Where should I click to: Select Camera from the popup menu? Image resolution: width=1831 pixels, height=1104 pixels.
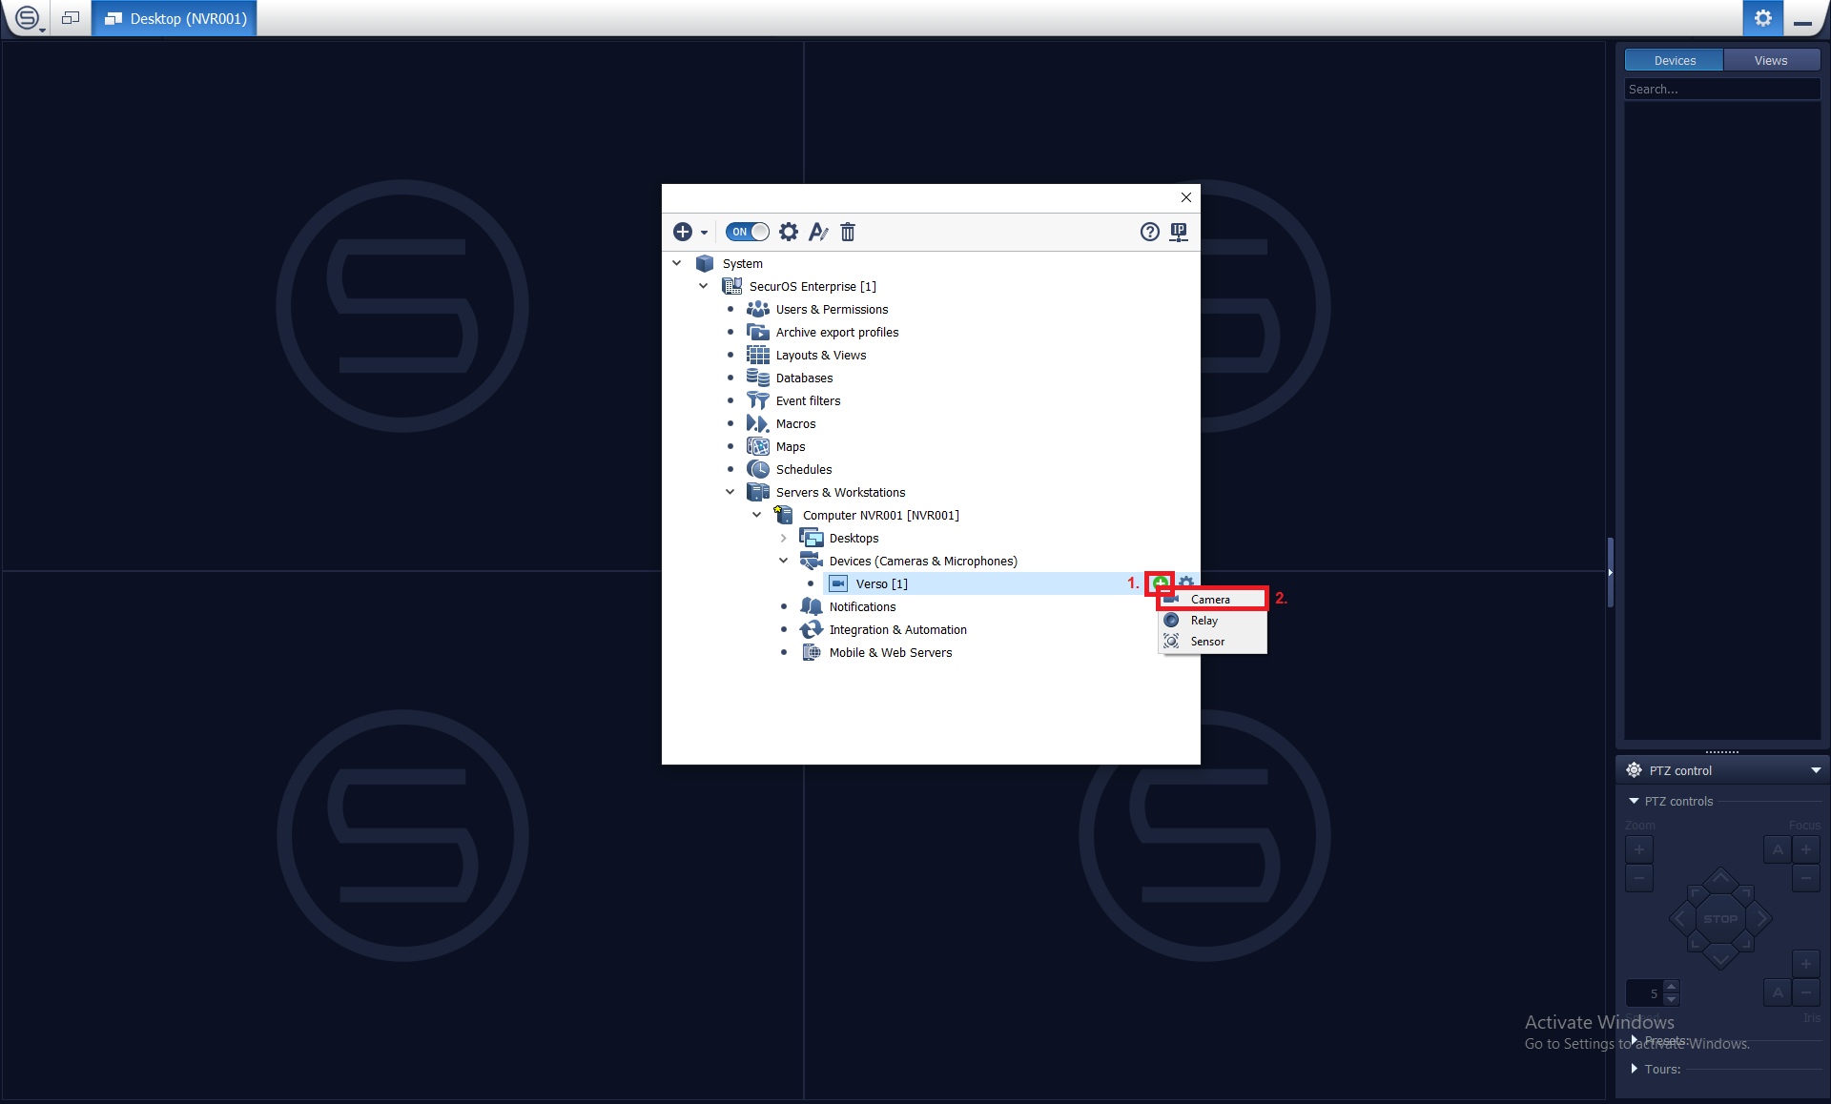pyautogui.click(x=1210, y=600)
